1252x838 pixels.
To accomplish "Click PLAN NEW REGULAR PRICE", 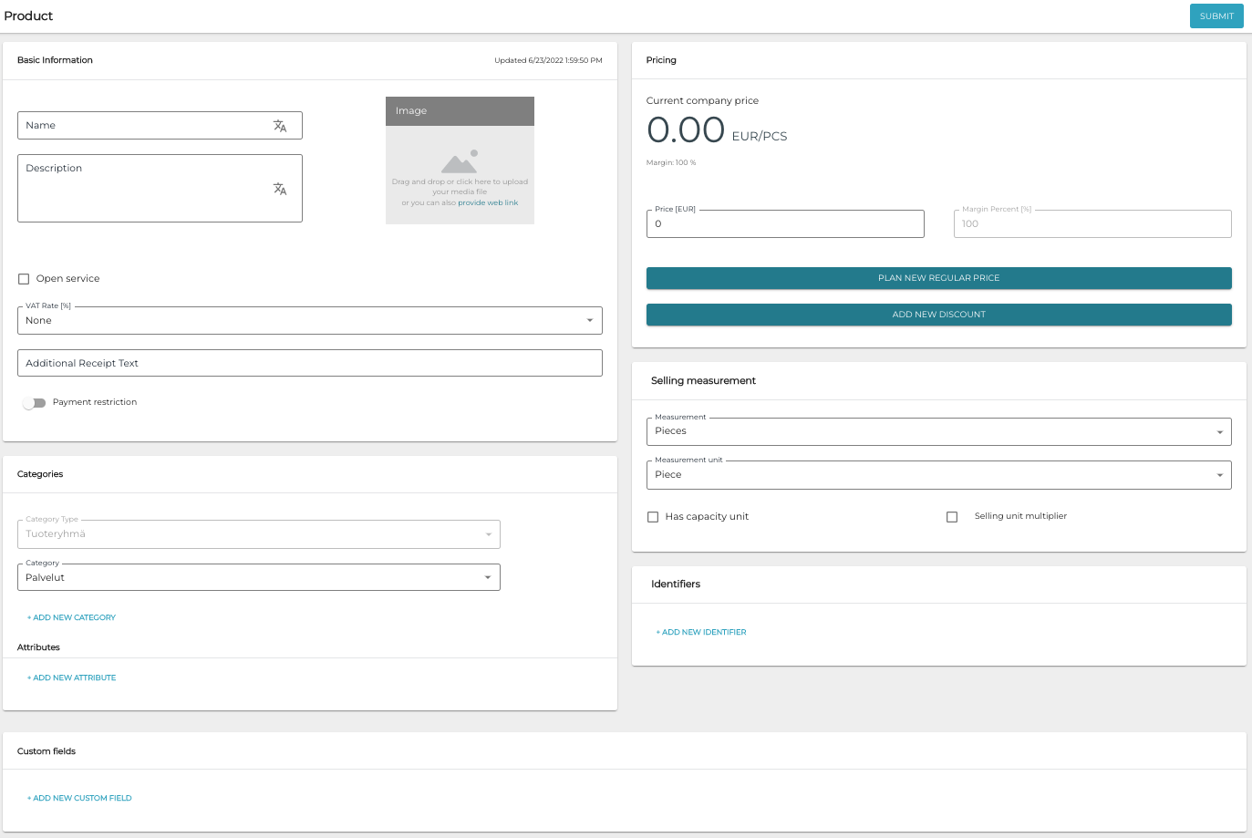I will coord(938,277).
